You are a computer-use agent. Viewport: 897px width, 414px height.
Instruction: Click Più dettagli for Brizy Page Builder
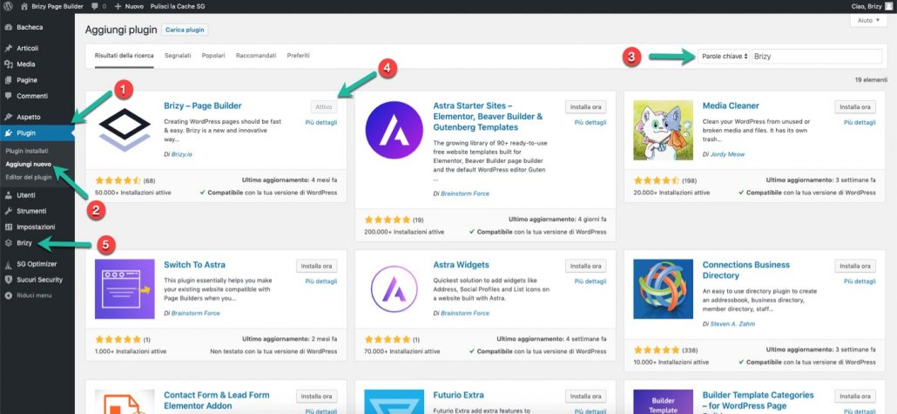point(321,122)
